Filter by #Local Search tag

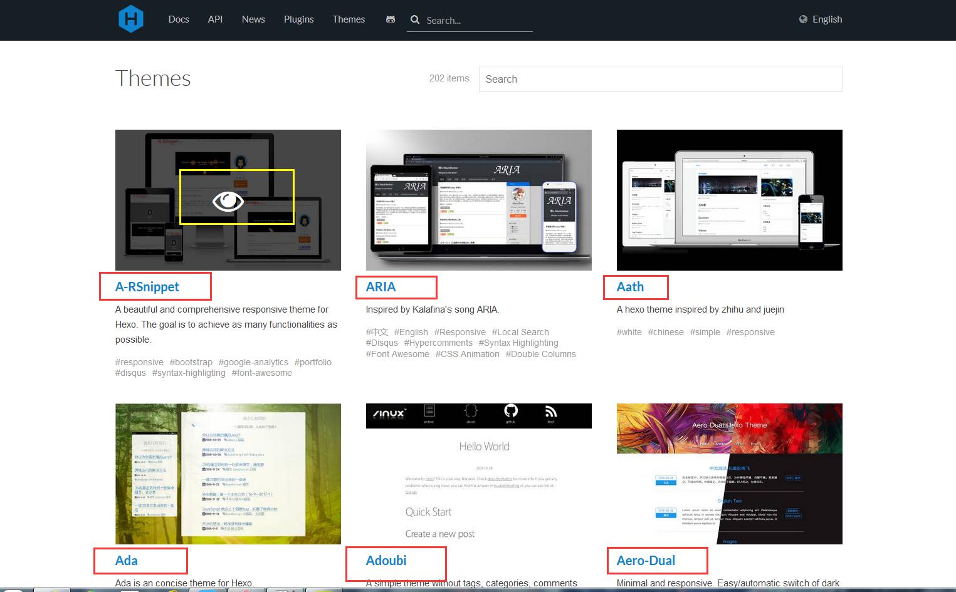(520, 332)
